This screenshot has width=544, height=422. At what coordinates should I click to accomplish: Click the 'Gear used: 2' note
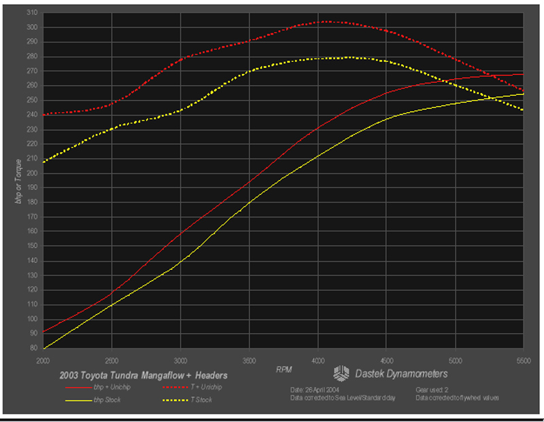(x=432, y=390)
